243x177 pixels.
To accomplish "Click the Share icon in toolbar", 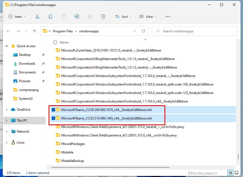I will pyautogui.click(x=90, y=16).
